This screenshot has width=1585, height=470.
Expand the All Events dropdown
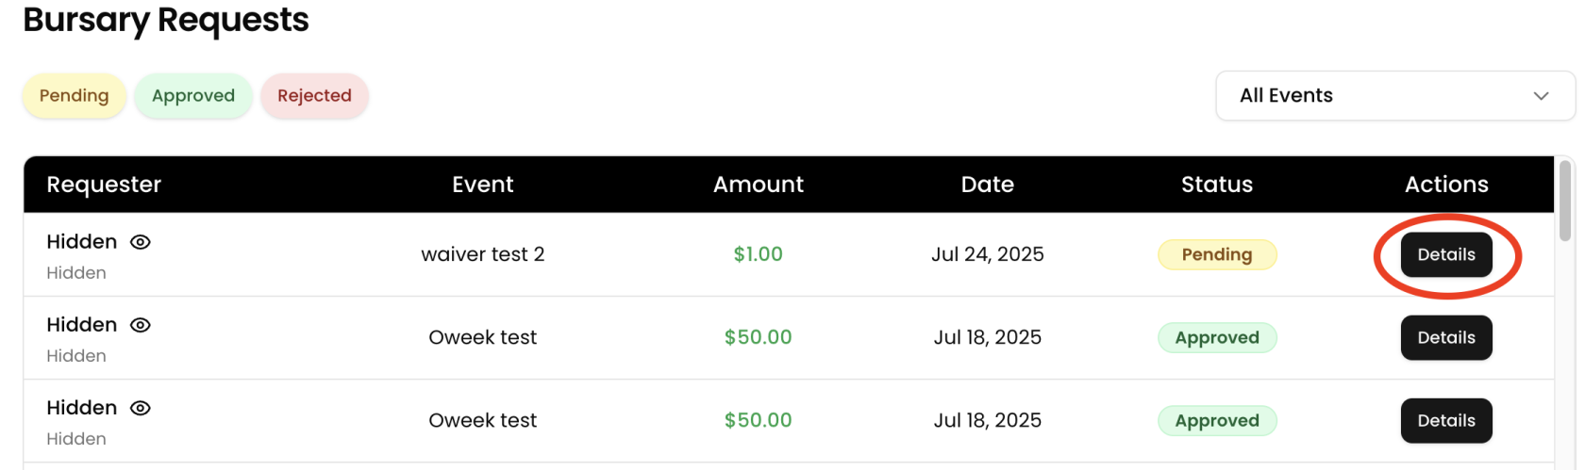1394,96
